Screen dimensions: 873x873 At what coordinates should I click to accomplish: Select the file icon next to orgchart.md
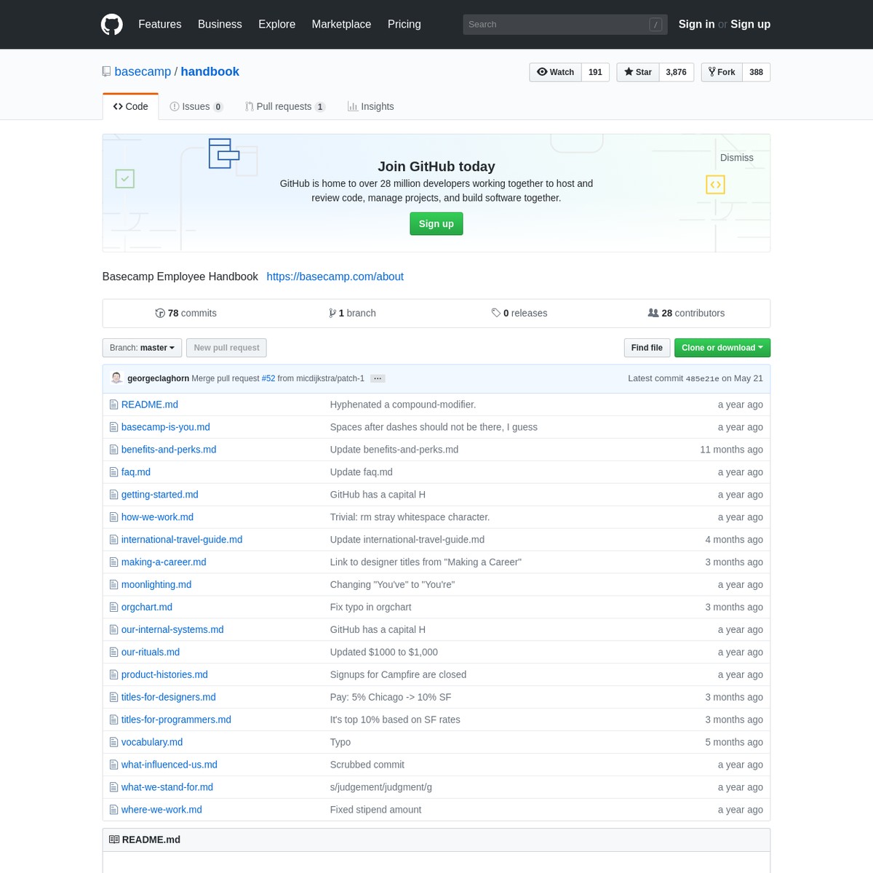tap(113, 607)
